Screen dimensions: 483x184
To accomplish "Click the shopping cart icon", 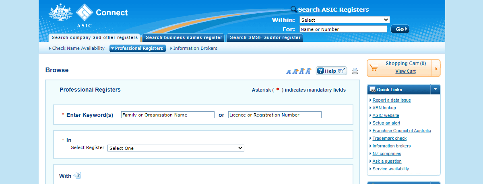I will tap(374, 68).
